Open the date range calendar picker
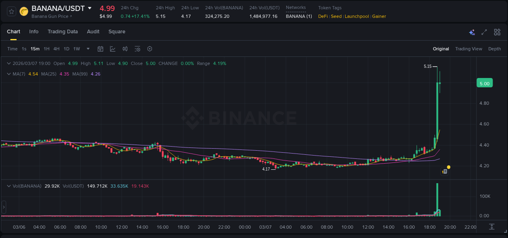The image size is (508, 238). 100,49
